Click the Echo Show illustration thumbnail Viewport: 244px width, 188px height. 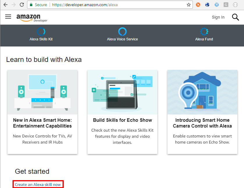click(x=122, y=92)
